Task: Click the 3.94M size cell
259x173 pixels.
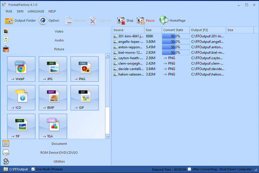Action: coord(151,69)
